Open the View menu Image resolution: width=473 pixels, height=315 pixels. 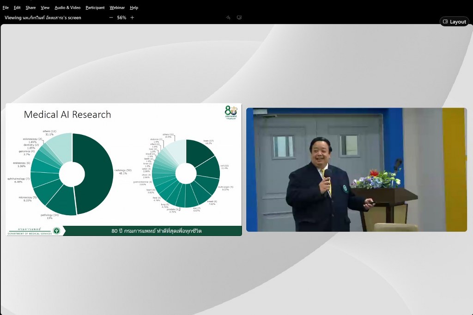(x=45, y=8)
